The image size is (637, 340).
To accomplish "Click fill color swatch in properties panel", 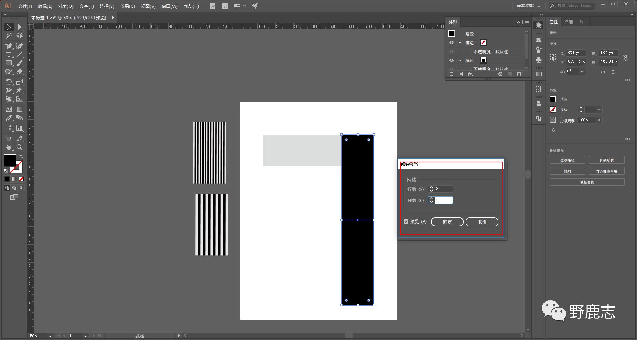I will [x=553, y=99].
